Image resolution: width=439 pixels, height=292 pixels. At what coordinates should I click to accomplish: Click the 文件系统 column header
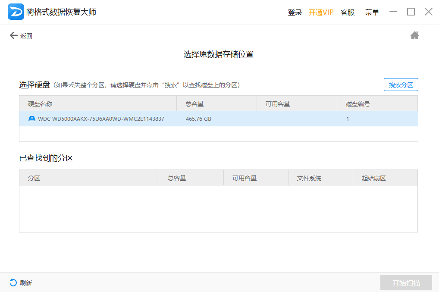tap(309, 178)
